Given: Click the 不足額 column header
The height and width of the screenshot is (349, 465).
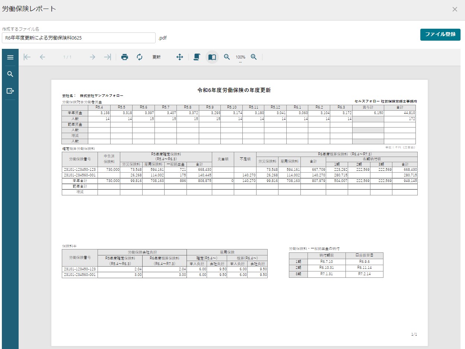Looking at the screenshot, I should click(245, 159).
